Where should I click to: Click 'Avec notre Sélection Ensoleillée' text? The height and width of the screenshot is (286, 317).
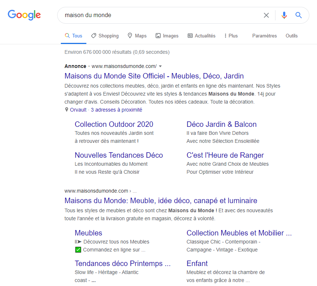223,141
